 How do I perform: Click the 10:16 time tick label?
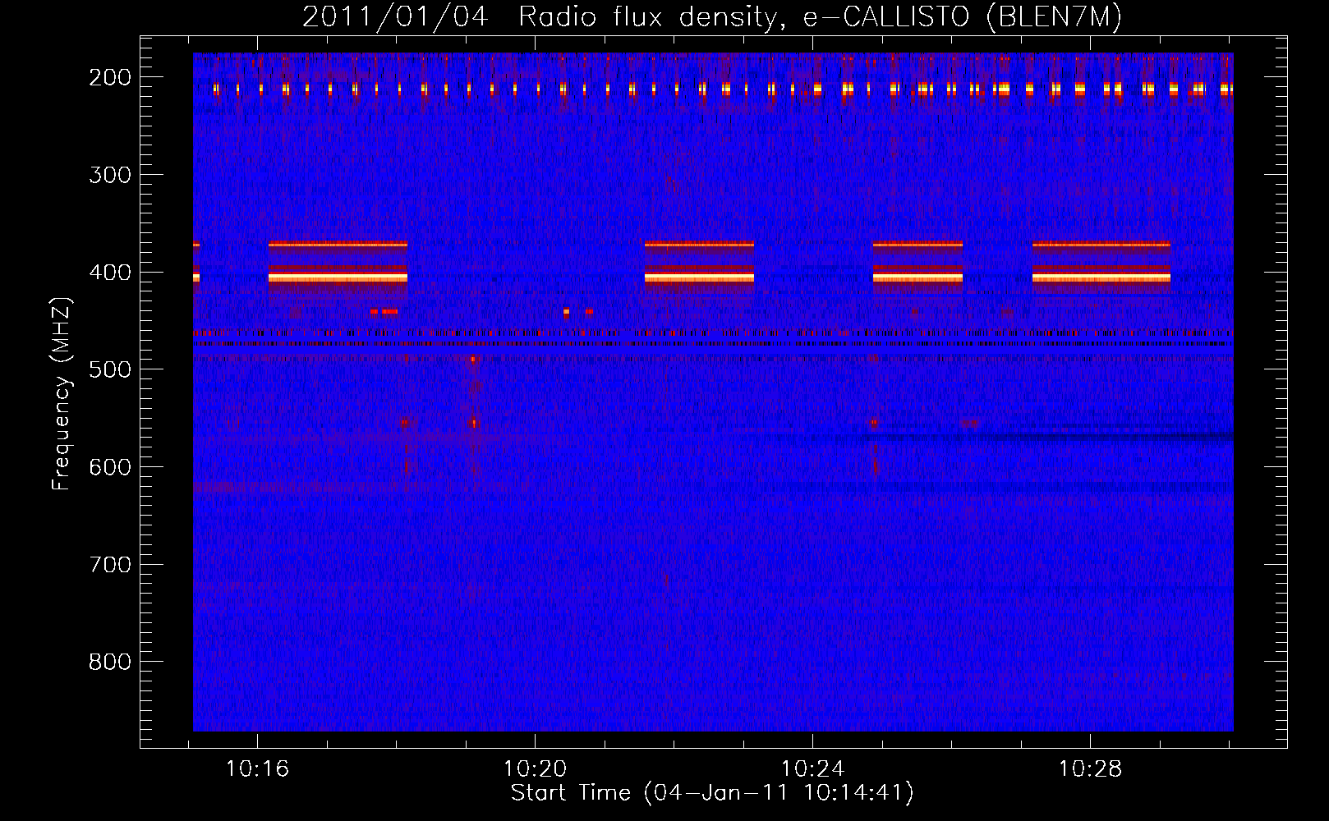pos(258,769)
